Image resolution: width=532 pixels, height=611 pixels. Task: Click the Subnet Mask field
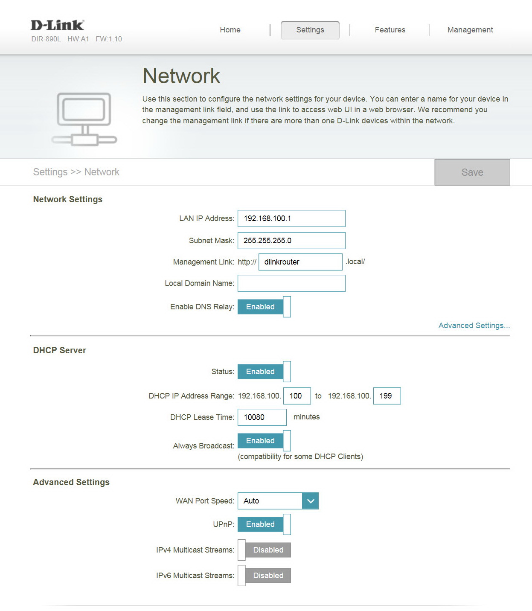[291, 241]
